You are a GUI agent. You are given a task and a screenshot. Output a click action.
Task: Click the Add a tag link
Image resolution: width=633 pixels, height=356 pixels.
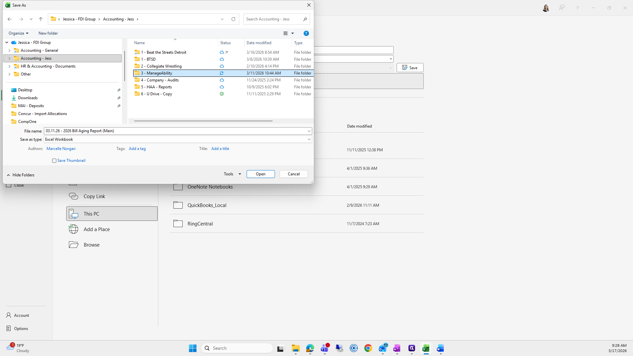tap(137, 149)
